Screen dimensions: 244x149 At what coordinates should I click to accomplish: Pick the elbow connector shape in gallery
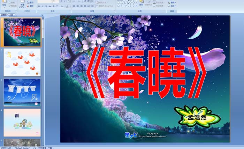tap(125, 3)
